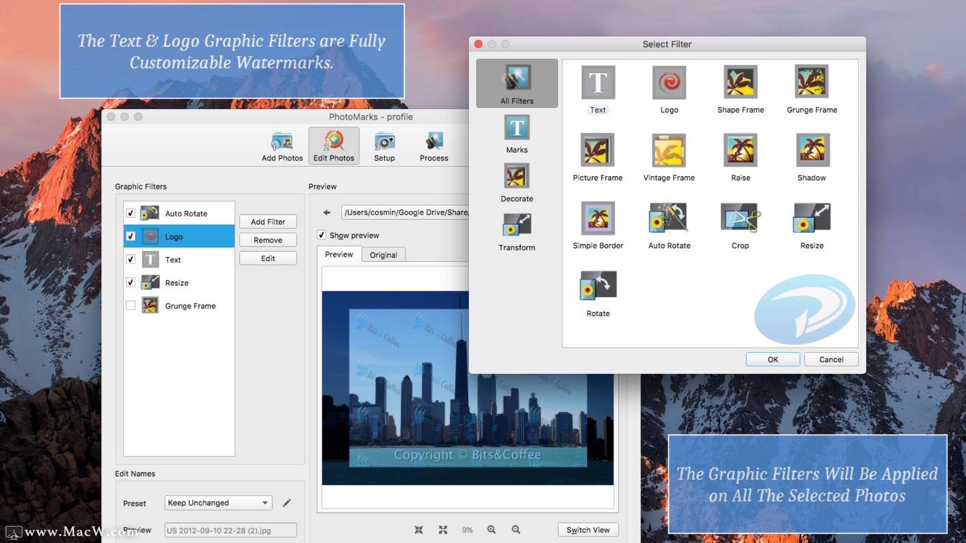The width and height of the screenshot is (966, 543).
Task: Select the Vintage Frame filter
Action: pyautogui.click(x=669, y=150)
